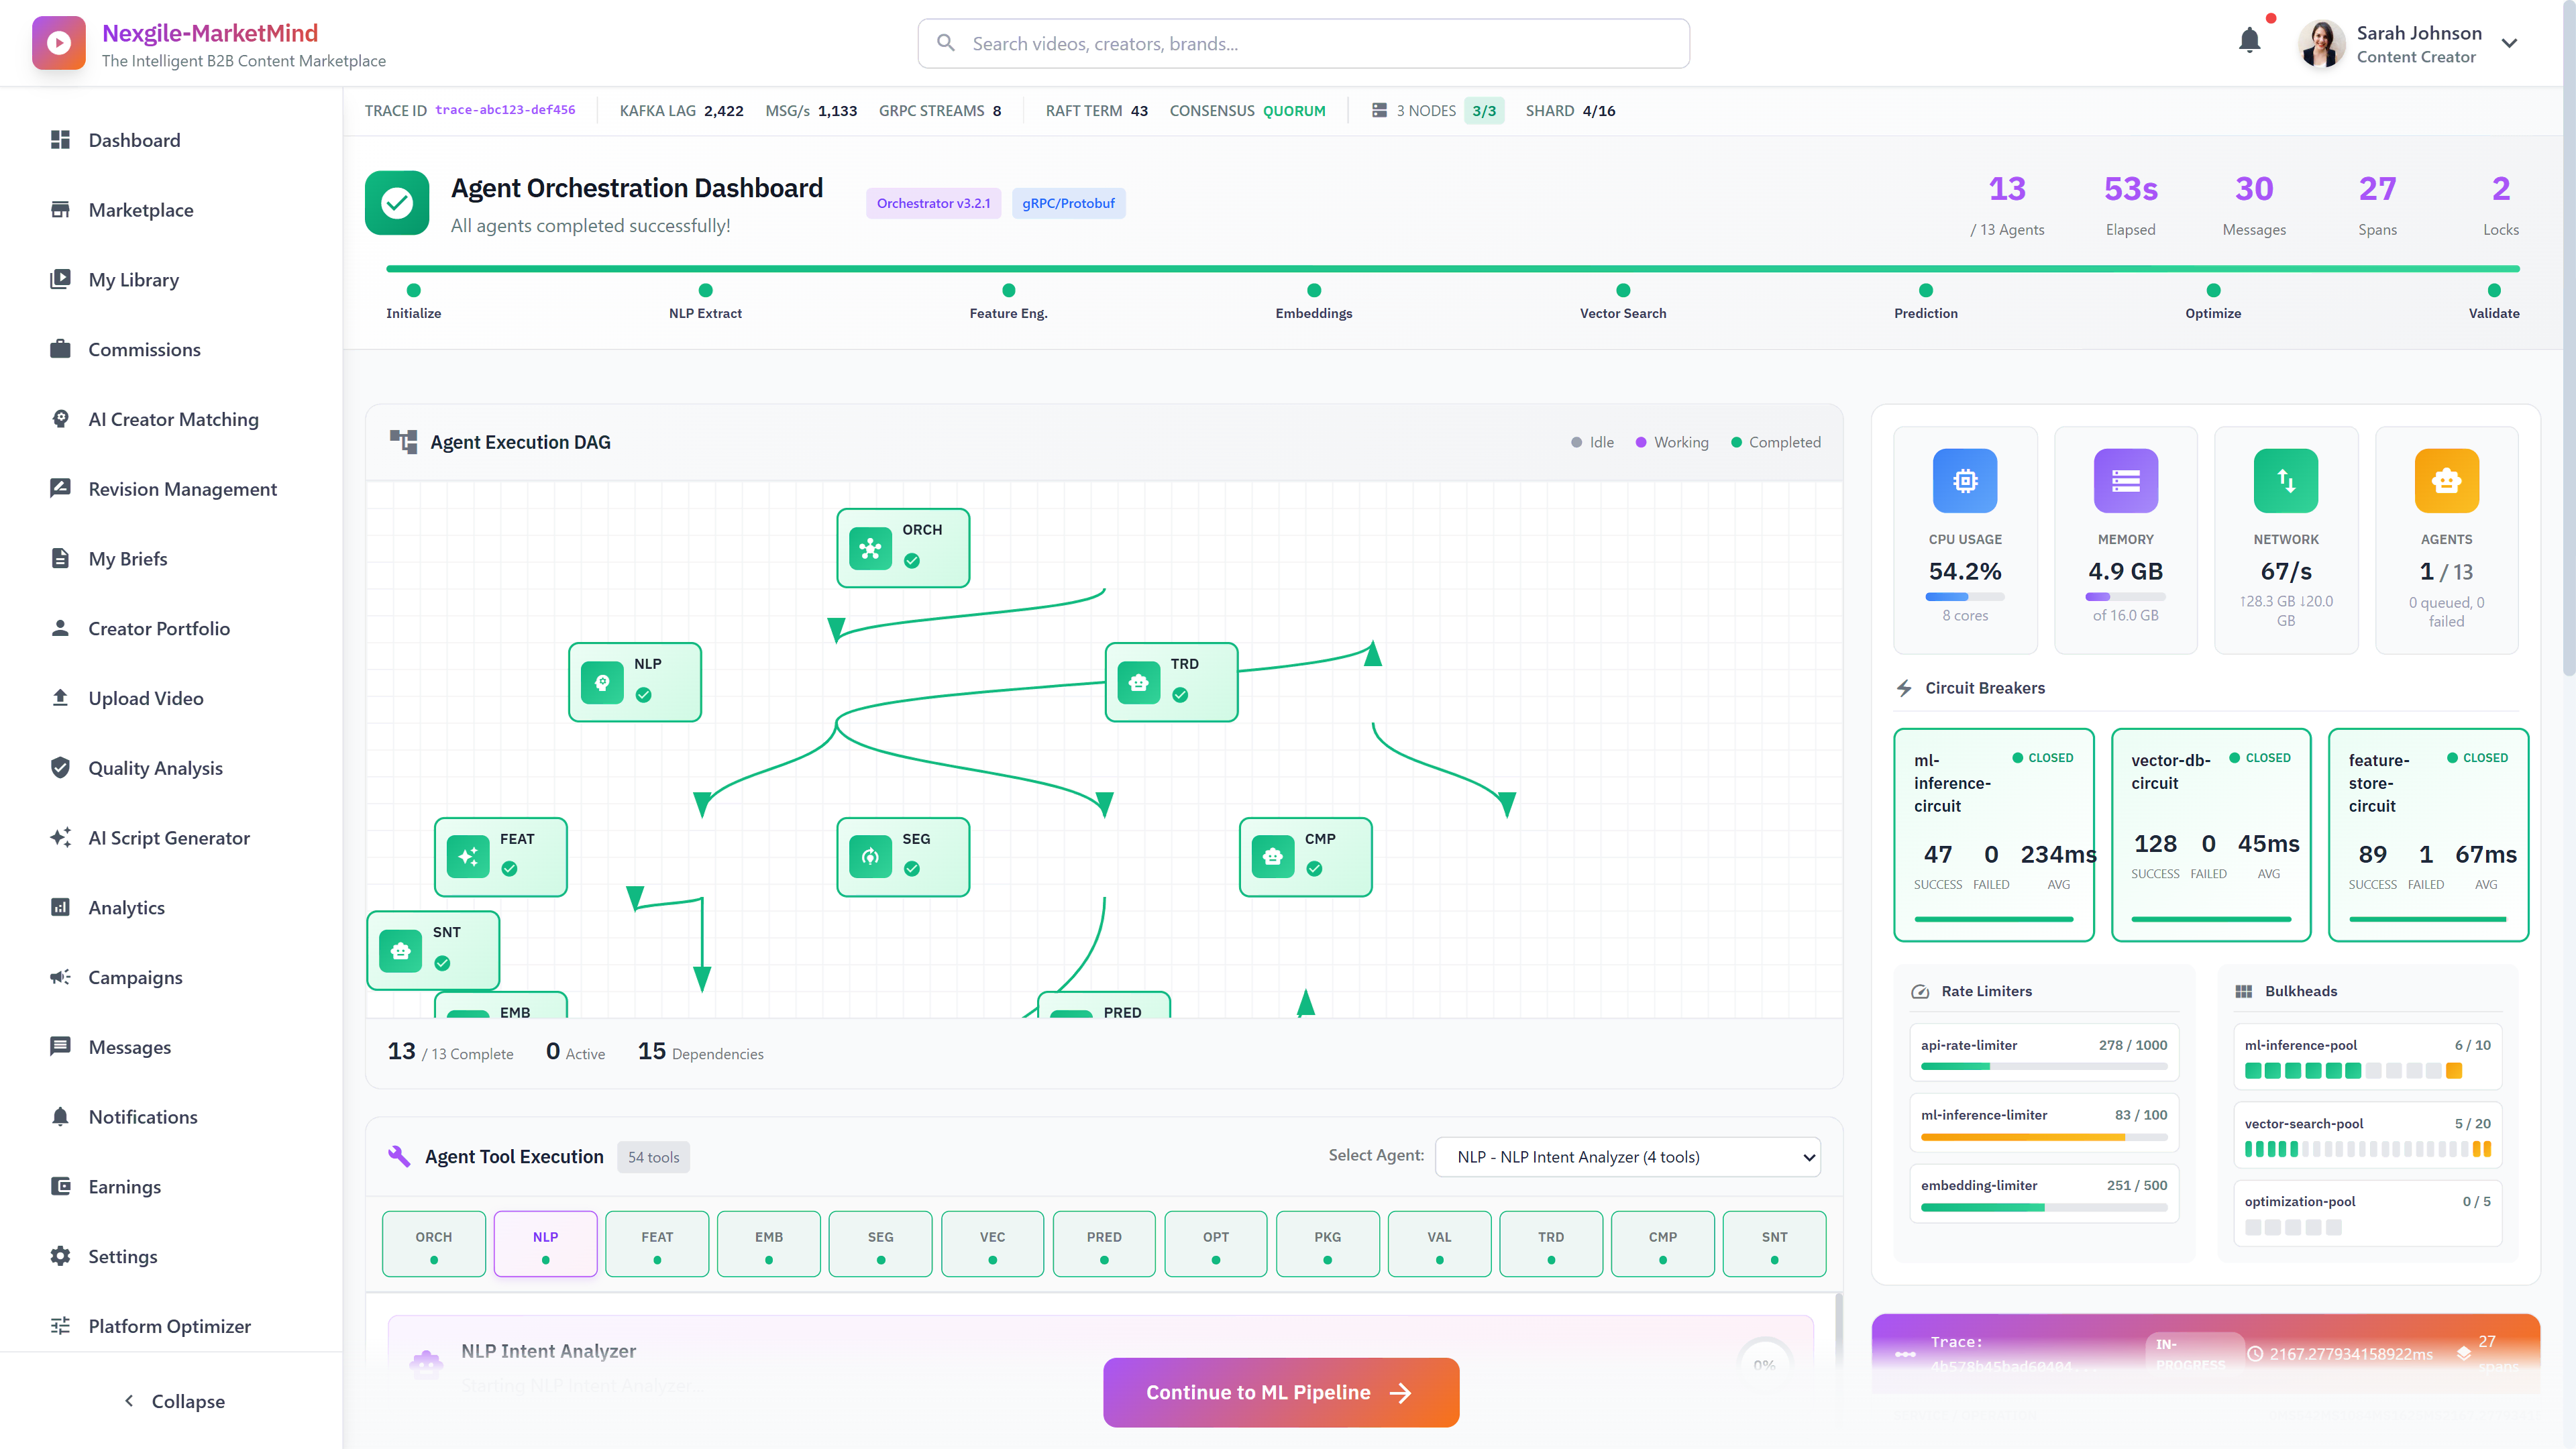Open the Dashboard panel from the sidebar
This screenshot has width=2576, height=1449.
click(x=135, y=140)
